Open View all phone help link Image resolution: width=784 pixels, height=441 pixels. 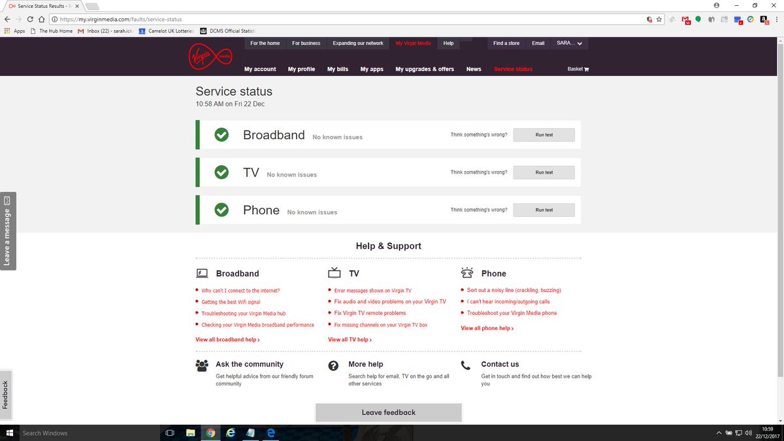(487, 328)
